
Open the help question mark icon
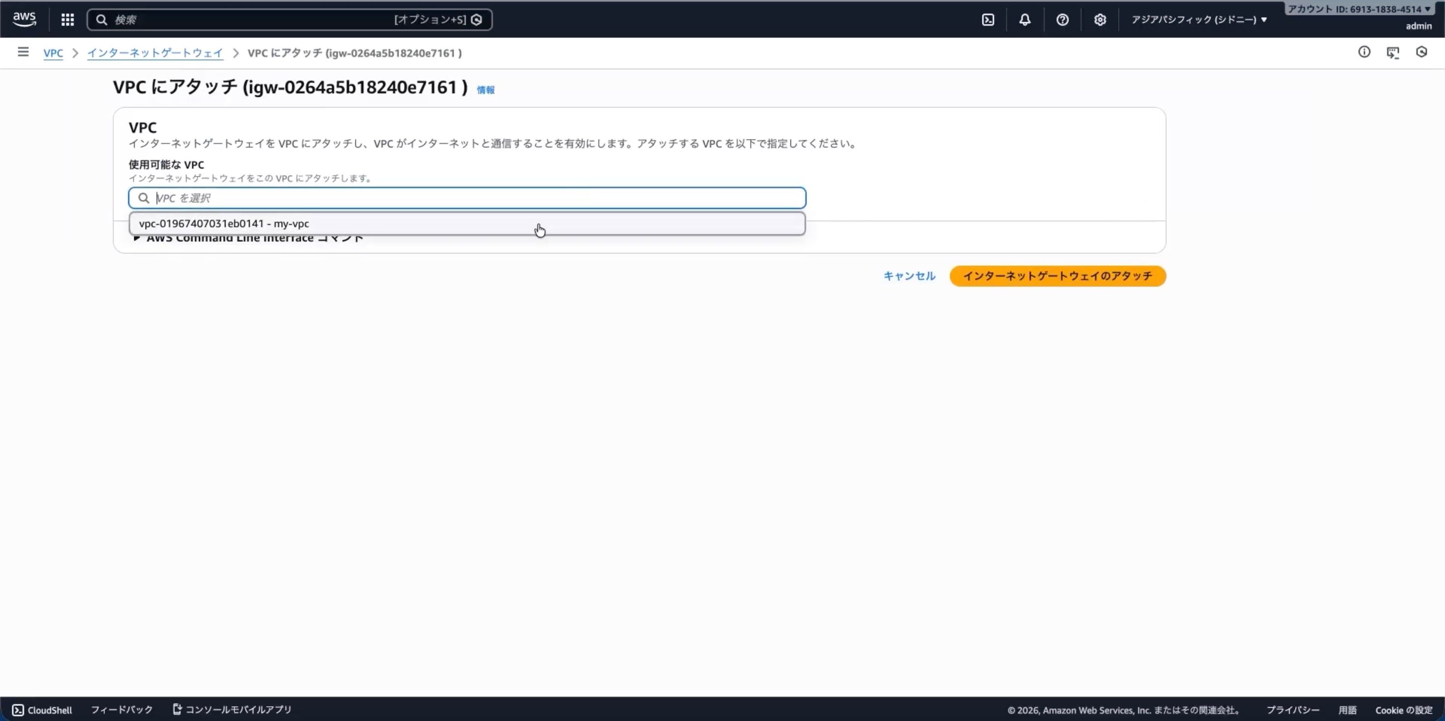tap(1062, 20)
